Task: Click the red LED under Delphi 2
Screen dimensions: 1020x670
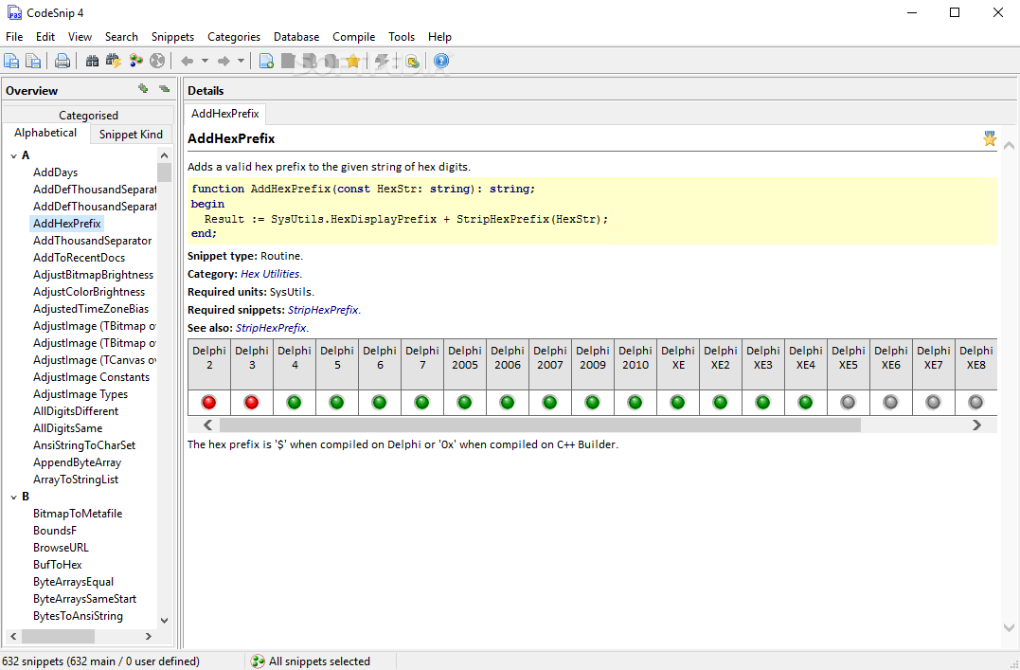Action: [208, 403]
